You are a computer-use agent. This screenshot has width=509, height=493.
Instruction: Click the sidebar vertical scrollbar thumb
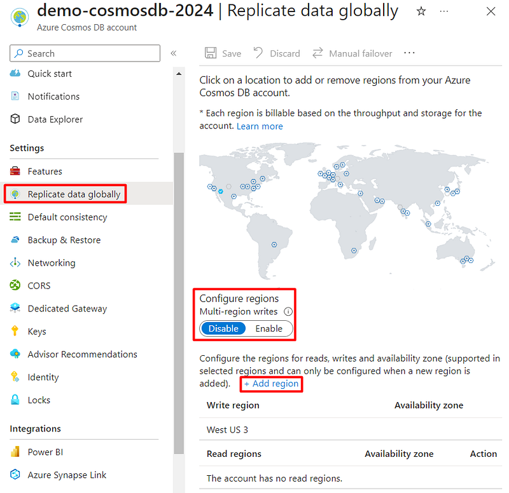tap(179, 303)
